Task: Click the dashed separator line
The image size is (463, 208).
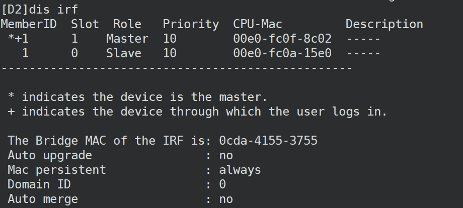Action: tap(176, 68)
